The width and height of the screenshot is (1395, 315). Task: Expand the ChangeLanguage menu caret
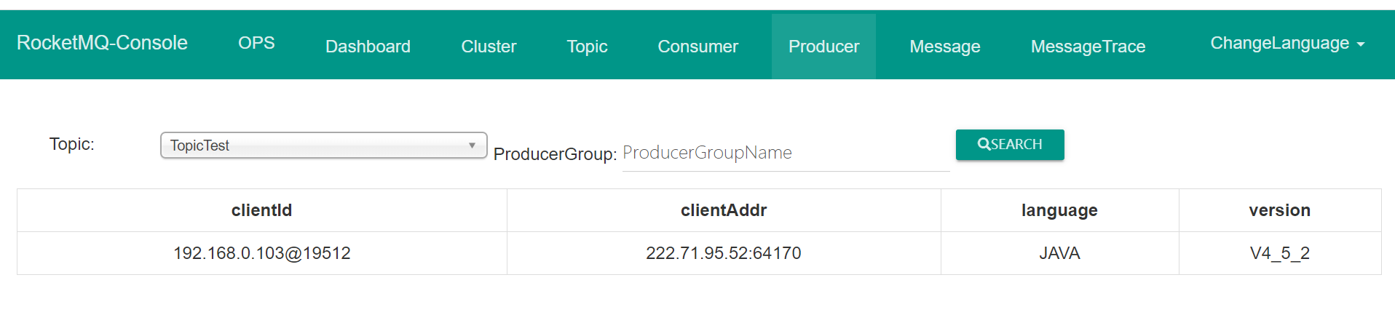coord(1361,44)
